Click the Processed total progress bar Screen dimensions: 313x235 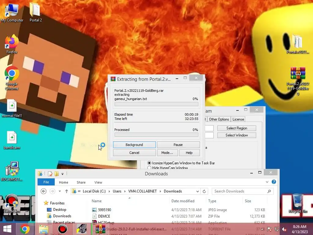(156, 135)
